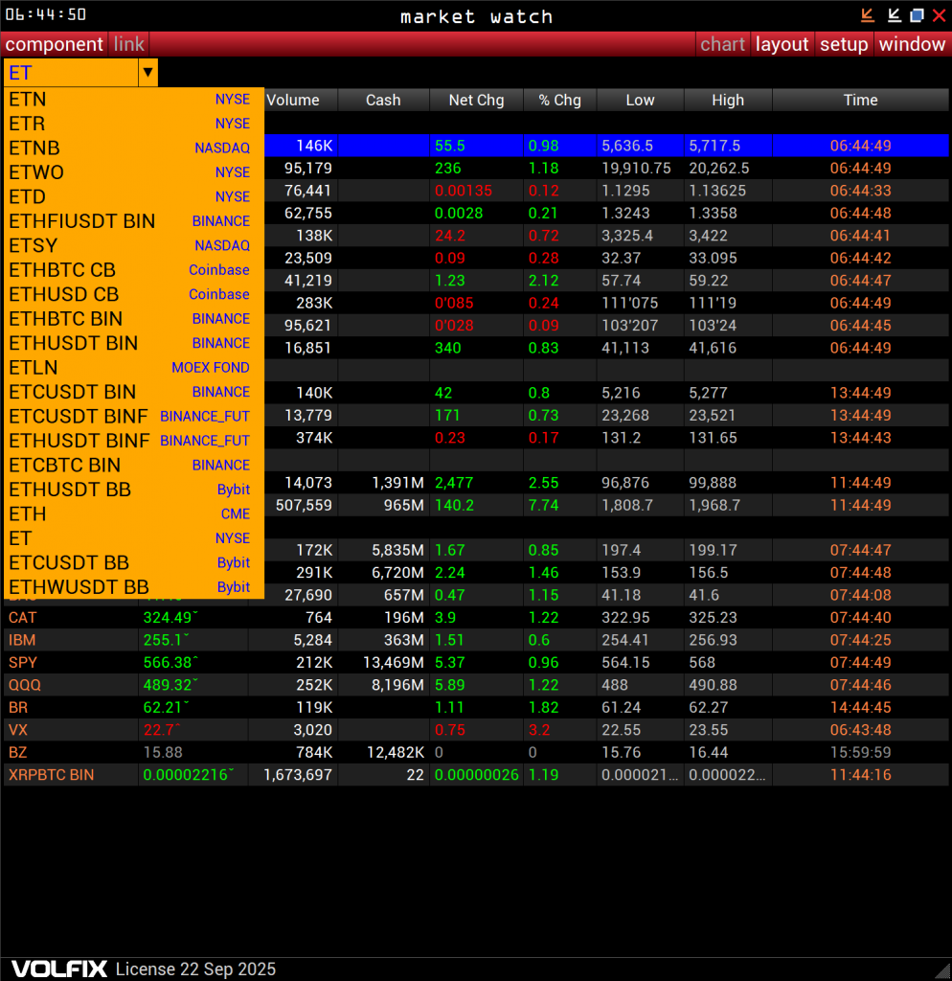Screen dimensions: 952x981
Task: Select the XRPBTC BIN symbol row
Action: coord(475,775)
